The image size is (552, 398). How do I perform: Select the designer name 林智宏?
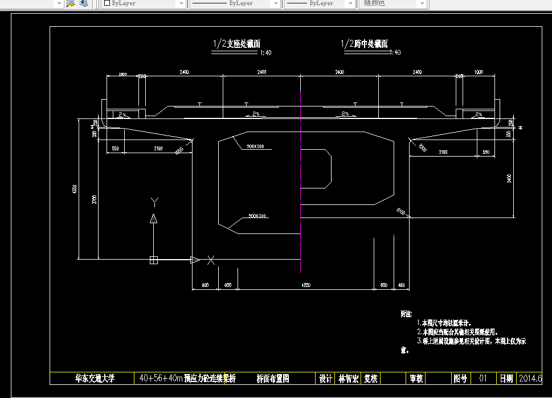coord(349,379)
